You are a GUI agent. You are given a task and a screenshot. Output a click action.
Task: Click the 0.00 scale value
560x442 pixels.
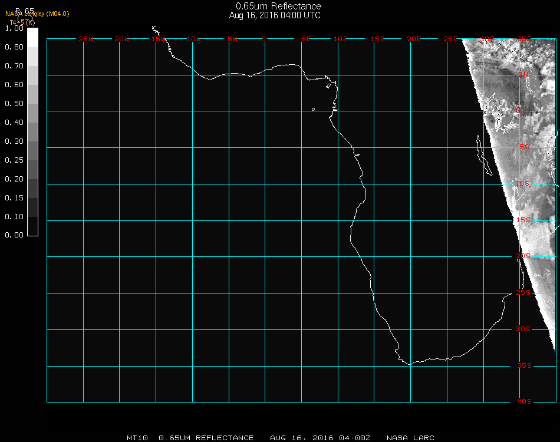coord(14,235)
